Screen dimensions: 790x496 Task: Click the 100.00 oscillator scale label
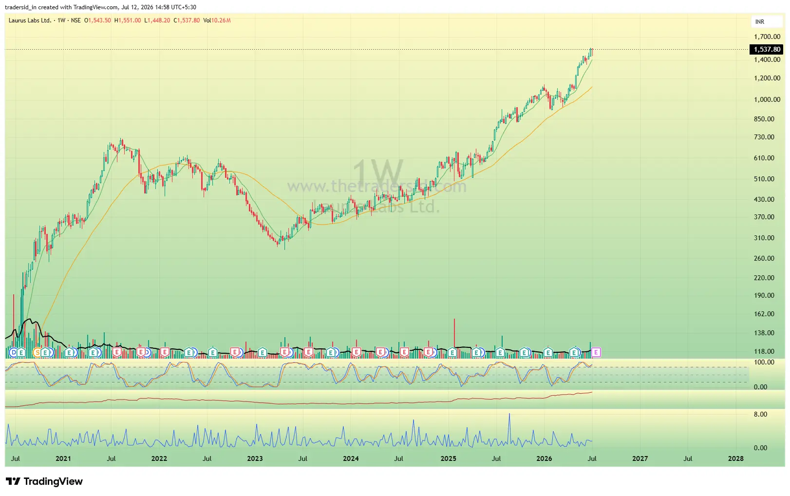click(764, 362)
